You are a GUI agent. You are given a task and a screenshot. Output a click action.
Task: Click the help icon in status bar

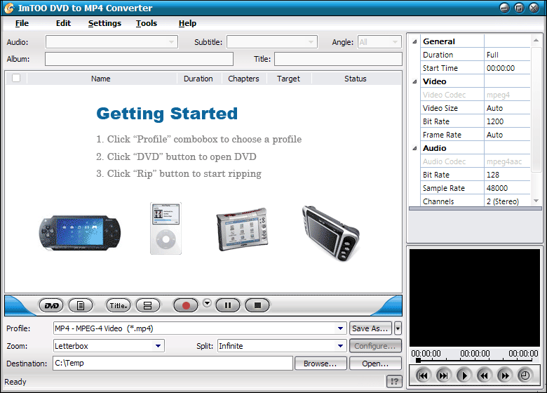(x=394, y=382)
